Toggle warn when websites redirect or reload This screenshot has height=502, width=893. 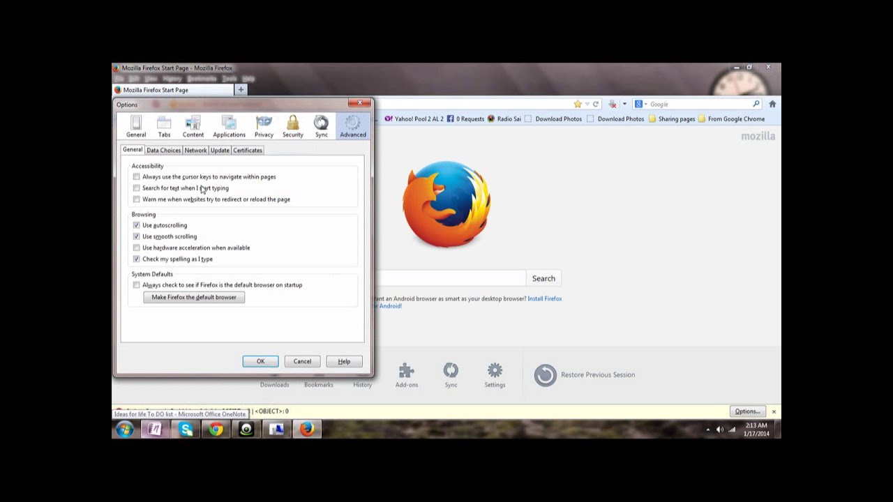(x=136, y=199)
